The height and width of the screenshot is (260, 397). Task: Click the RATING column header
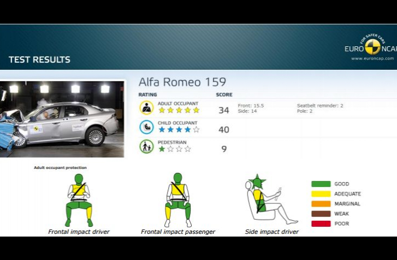(x=147, y=95)
